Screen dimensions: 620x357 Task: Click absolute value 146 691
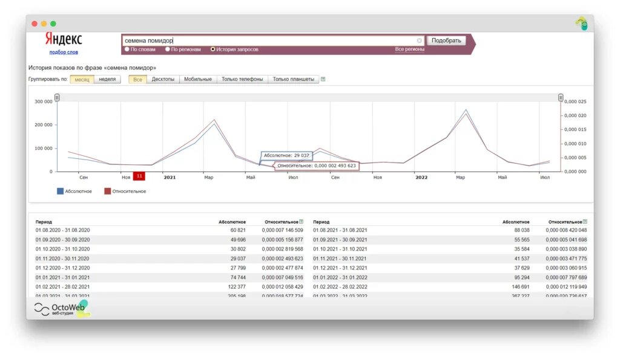point(521,287)
